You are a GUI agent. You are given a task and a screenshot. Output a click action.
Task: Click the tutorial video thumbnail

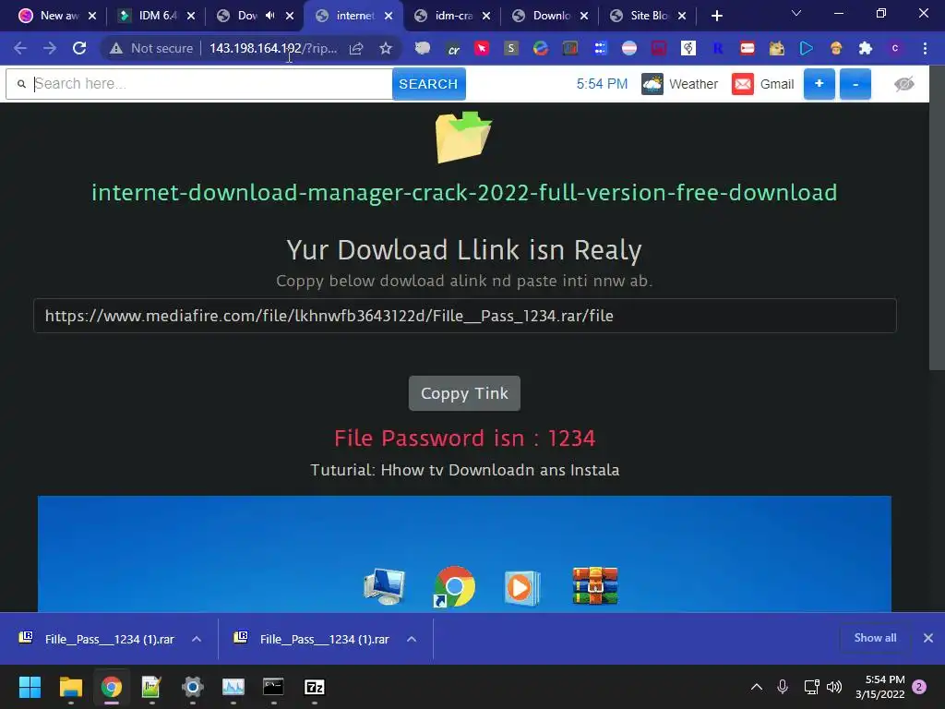pos(464,554)
